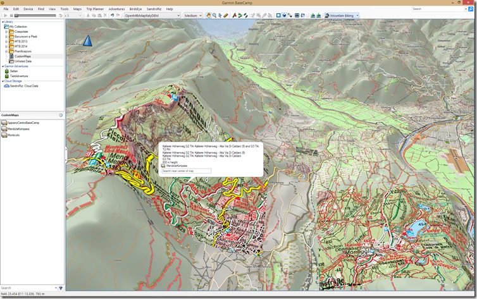The width and height of the screenshot is (477, 299).
Task: Open the SandroRiz menu
Action: (154, 9)
